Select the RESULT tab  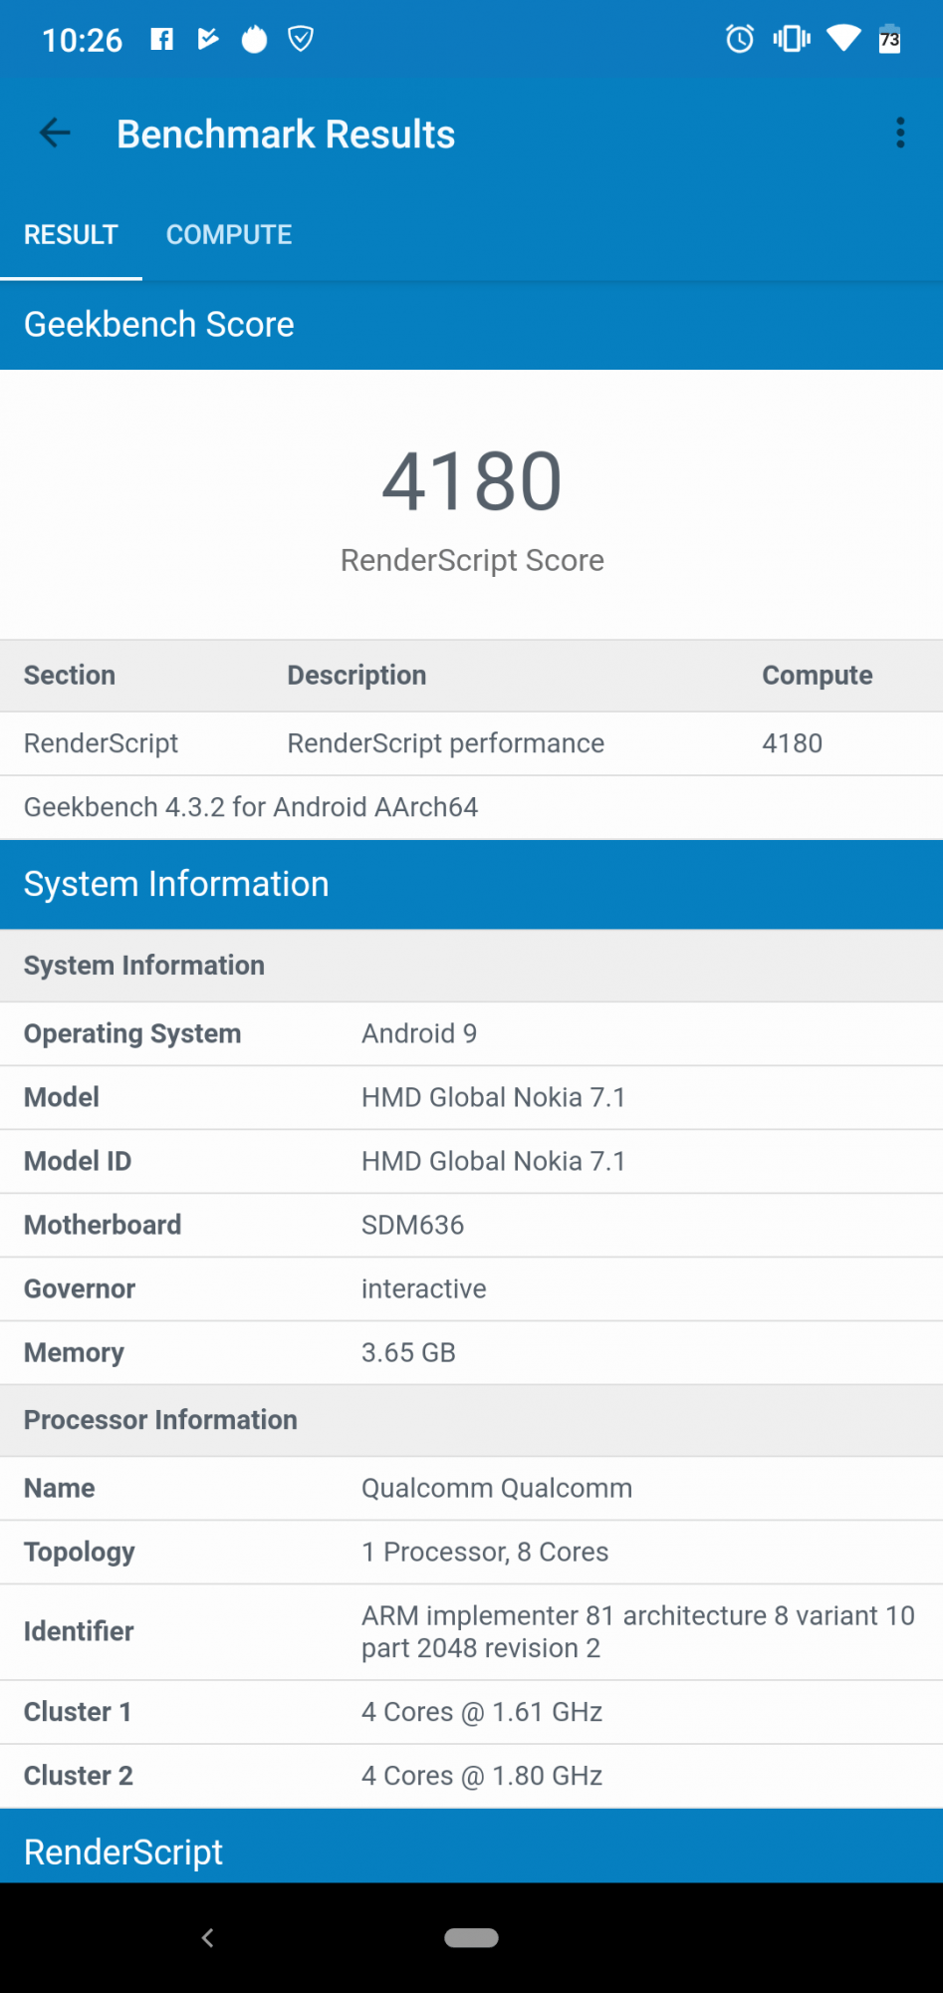[x=71, y=235]
